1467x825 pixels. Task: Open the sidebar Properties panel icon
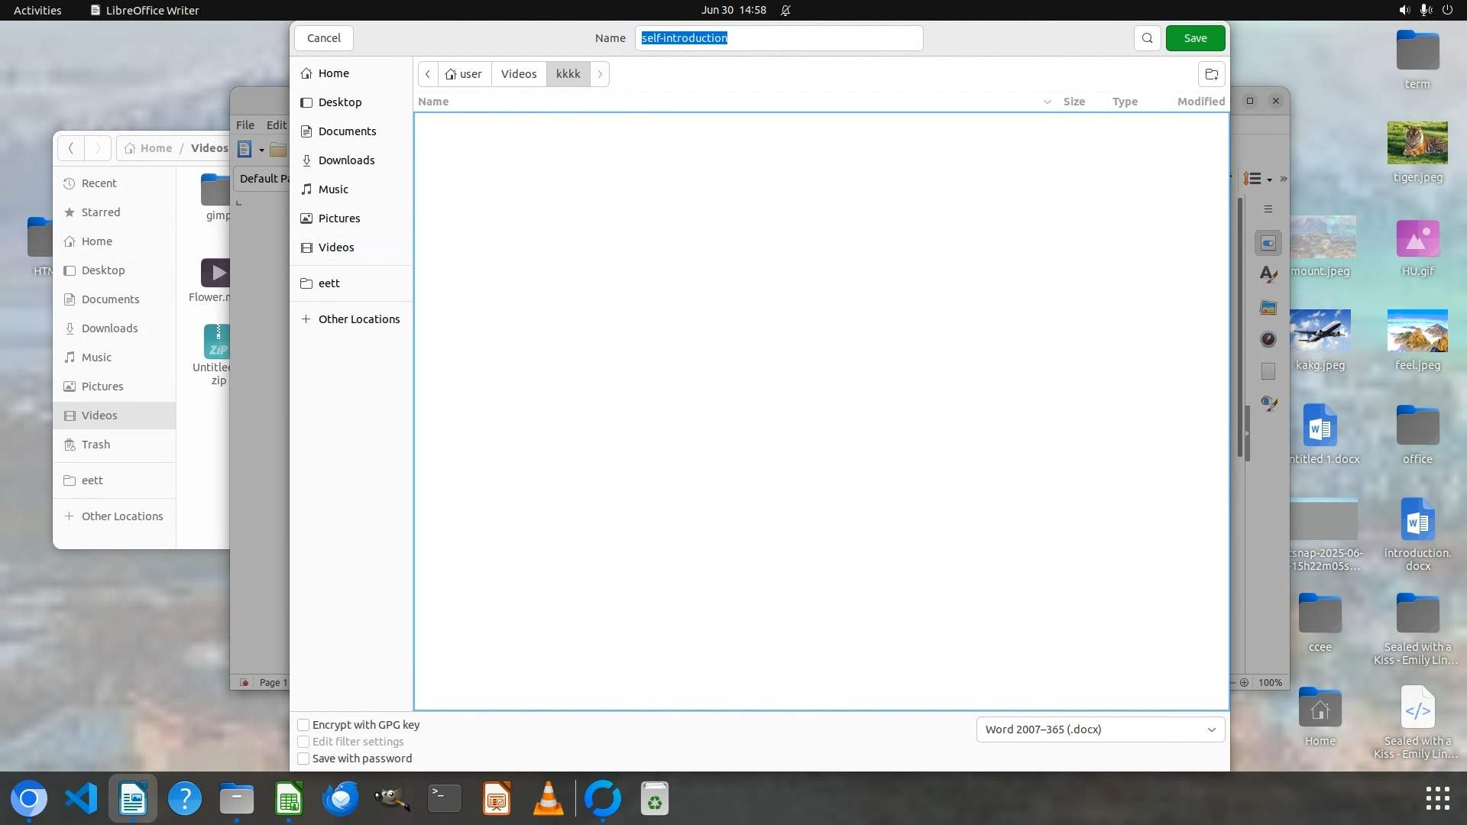1268,243
